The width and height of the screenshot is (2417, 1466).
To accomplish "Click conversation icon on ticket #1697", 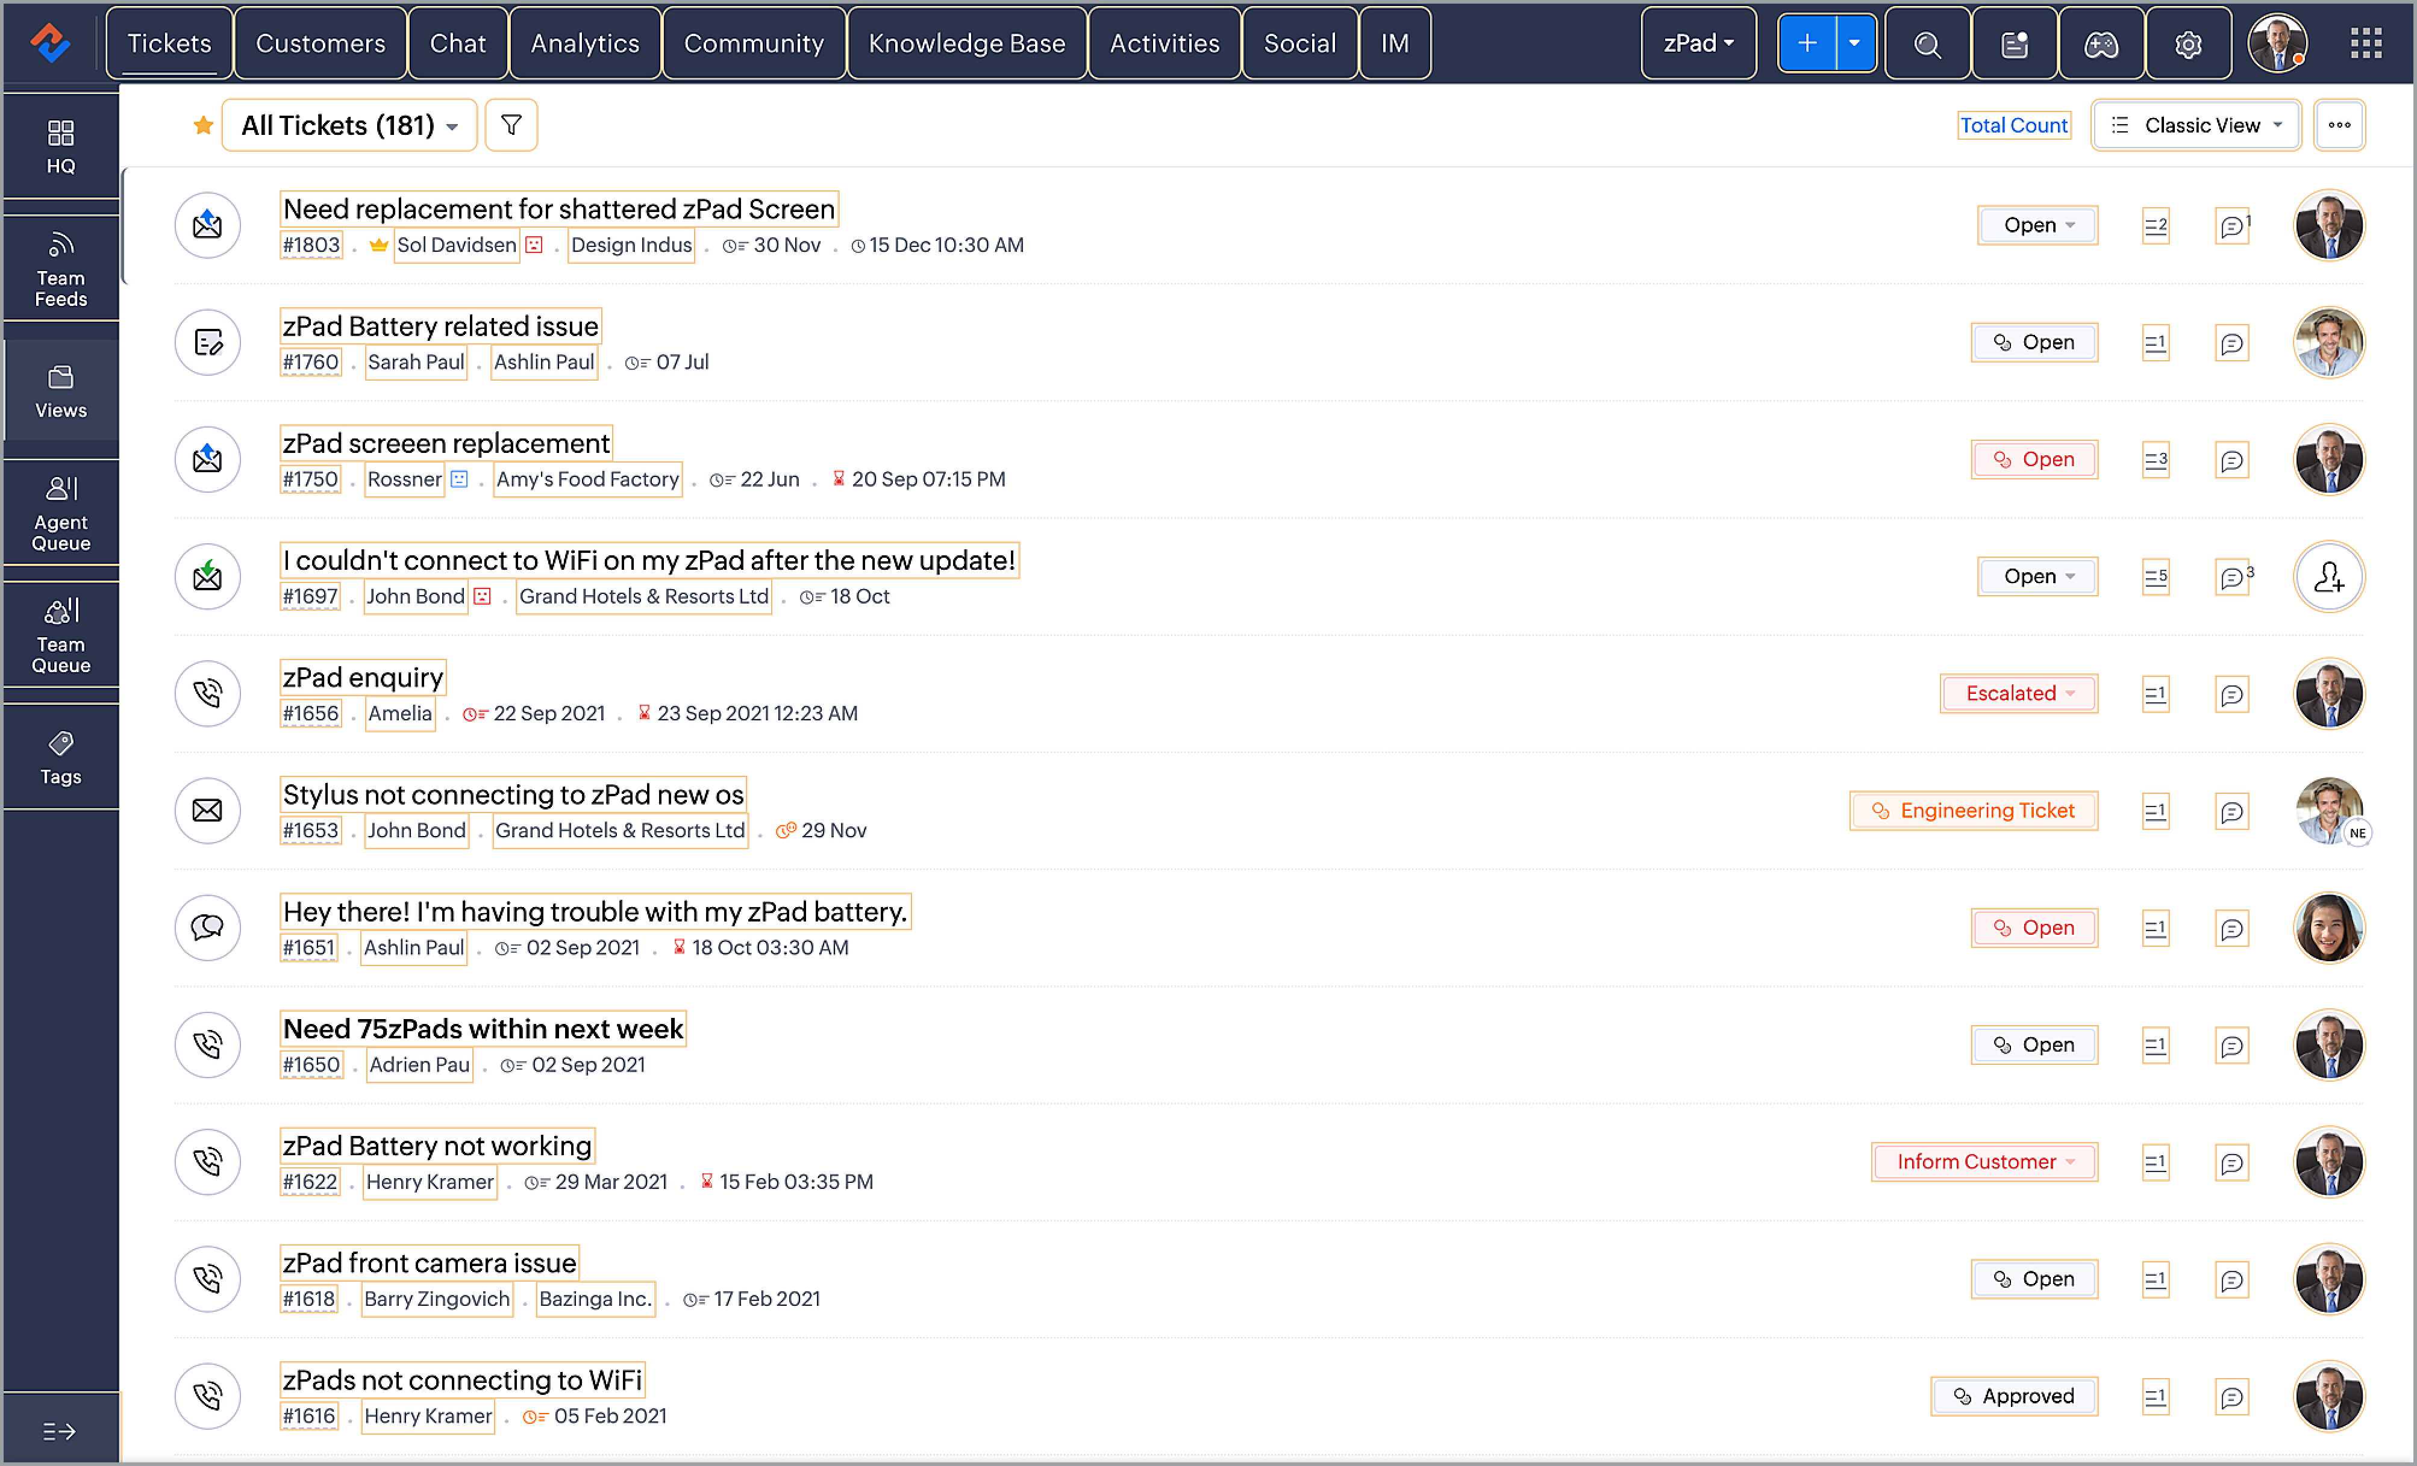I will pyautogui.click(x=2231, y=578).
